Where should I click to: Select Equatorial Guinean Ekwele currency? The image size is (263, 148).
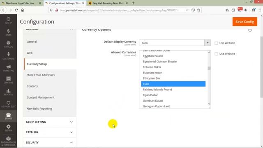click(x=173, y=62)
